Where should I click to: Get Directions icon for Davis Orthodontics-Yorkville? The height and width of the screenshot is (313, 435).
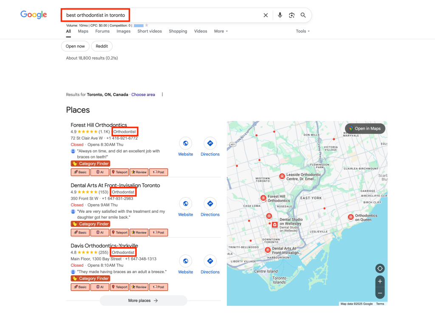(210, 261)
